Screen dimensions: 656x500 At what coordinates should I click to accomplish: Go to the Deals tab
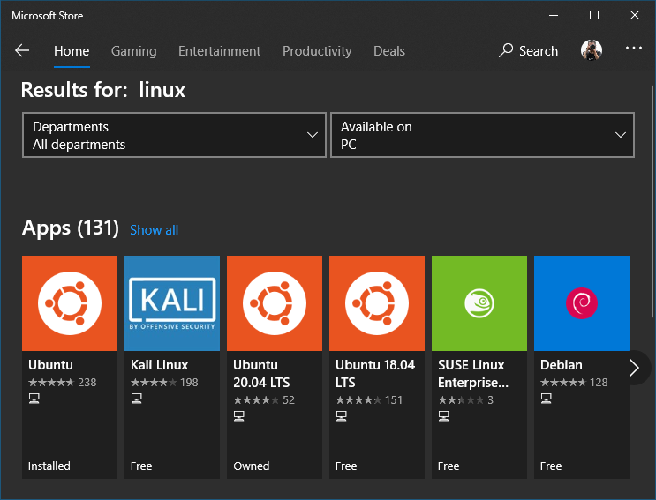click(389, 51)
